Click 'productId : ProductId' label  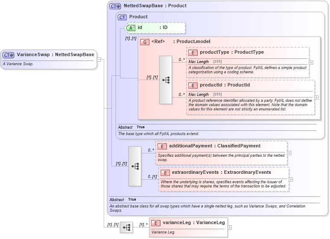click(225, 85)
